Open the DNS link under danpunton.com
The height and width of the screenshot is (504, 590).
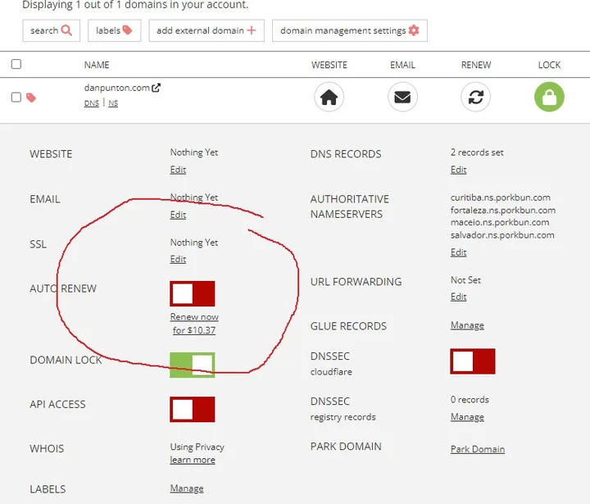(x=92, y=103)
